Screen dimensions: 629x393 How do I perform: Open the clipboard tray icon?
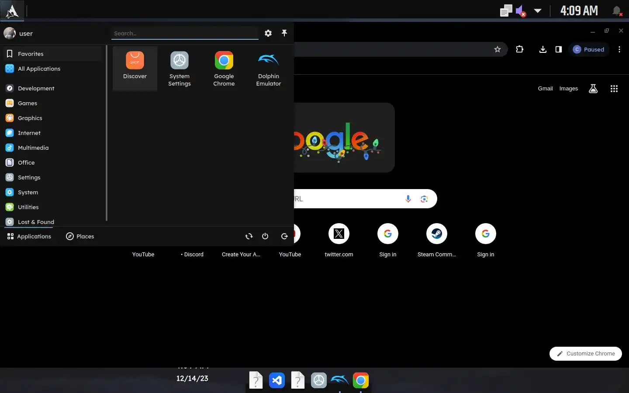coord(506,10)
